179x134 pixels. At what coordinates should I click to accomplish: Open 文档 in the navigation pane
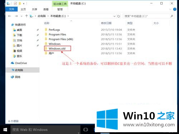tap(19, 40)
